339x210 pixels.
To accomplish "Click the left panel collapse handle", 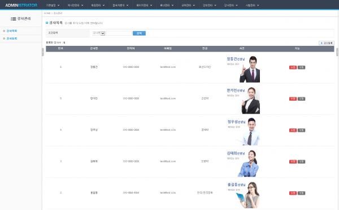I will pos(43,52).
